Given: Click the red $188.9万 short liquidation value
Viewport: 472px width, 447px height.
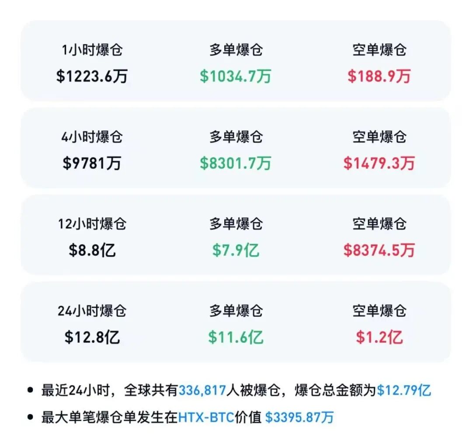Looking at the screenshot, I should [379, 76].
